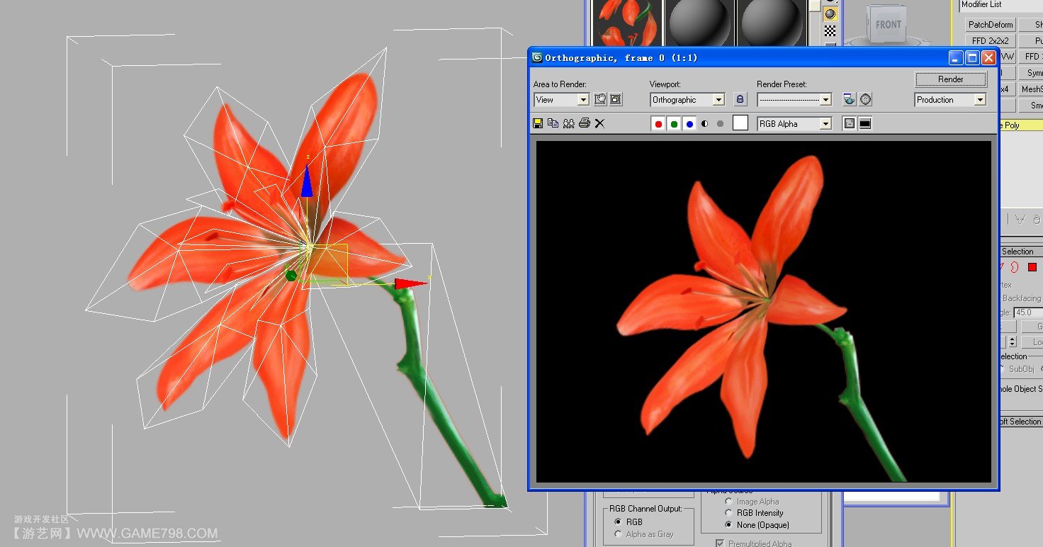This screenshot has width=1043, height=547.
Task: Clear the render frame with X icon
Action: (x=599, y=123)
